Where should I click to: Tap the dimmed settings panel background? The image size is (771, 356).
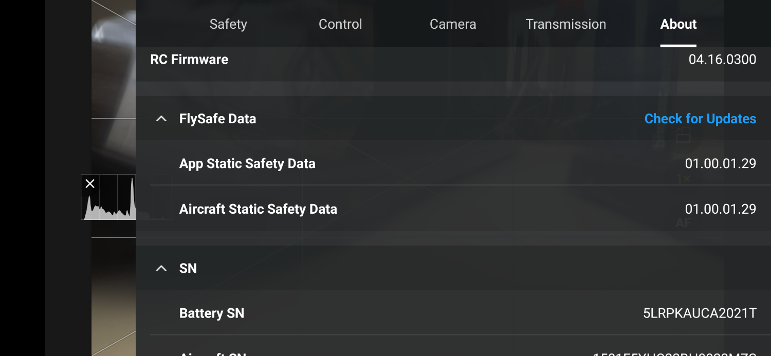(452, 241)
